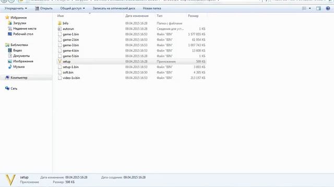Select Музыка under Библиотеки
This screenshot has height=187, width=334.
point(19,66)
